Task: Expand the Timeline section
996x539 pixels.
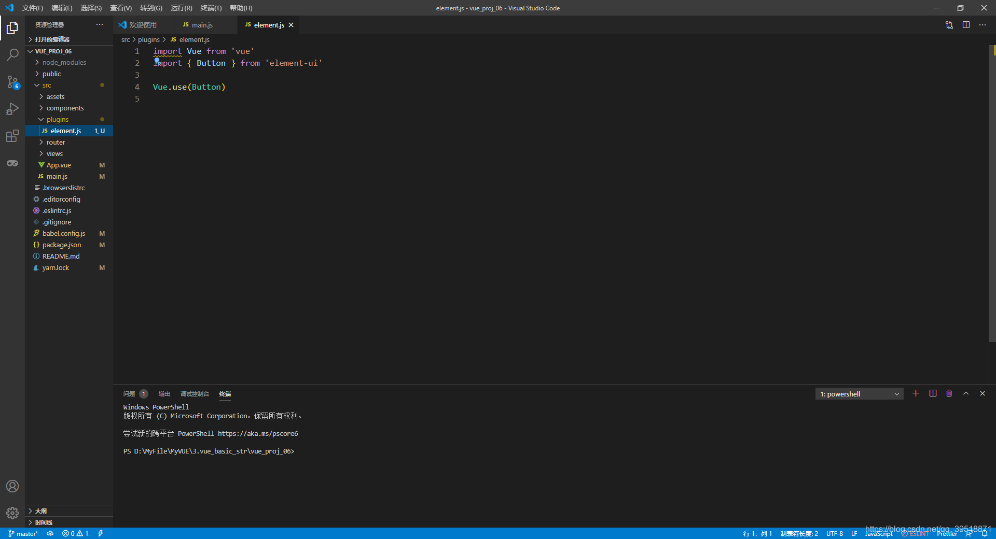Action: coord(69,522)
